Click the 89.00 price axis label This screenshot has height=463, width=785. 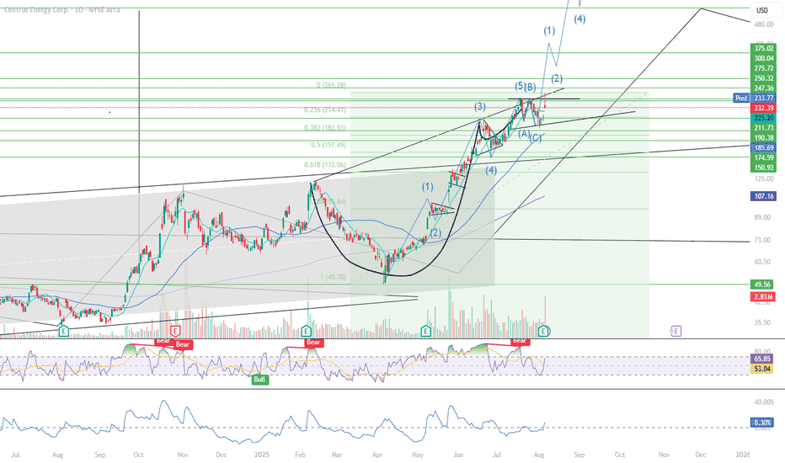[762, 217]
